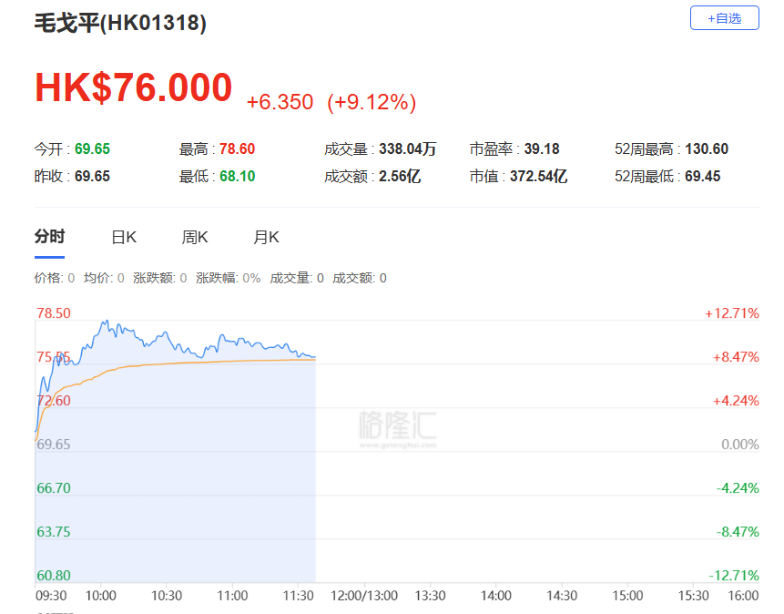Click the 成交量 338.04万 volume figure

click(408, 149)
